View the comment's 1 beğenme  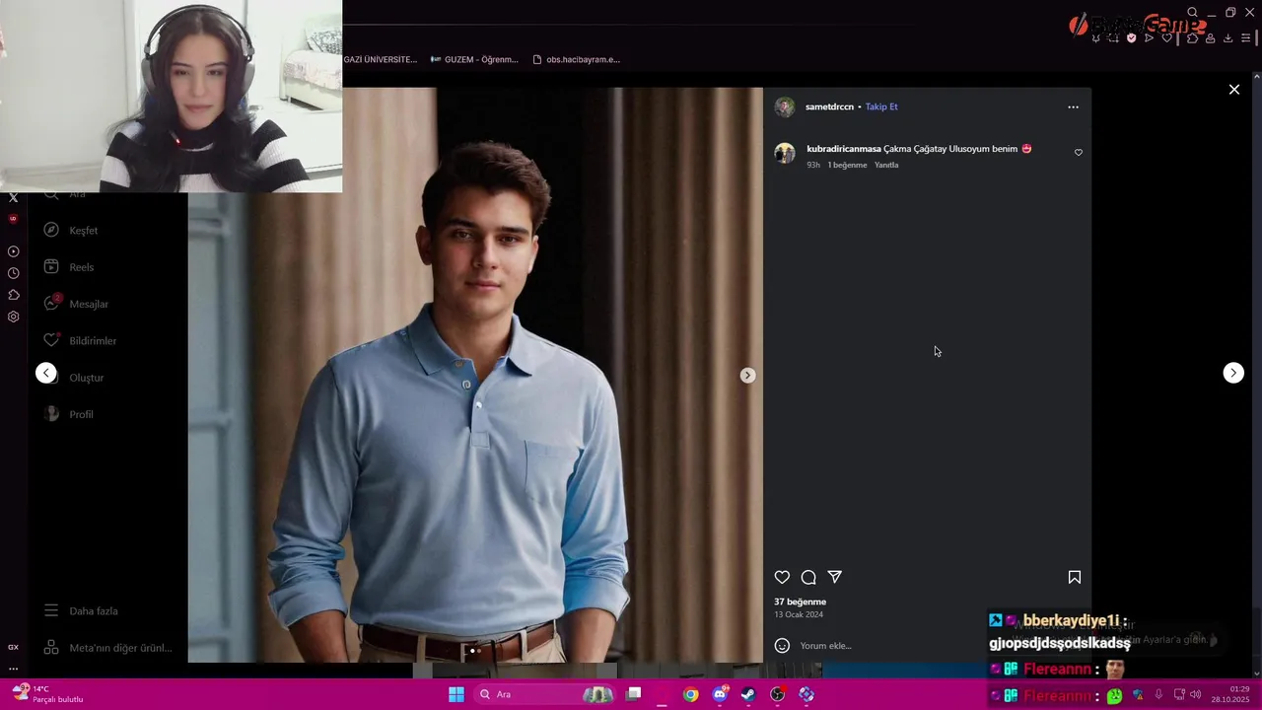(847, 165)
